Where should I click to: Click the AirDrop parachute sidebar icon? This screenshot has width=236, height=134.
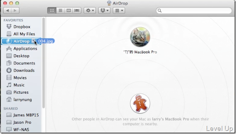[x=9, y=41]
